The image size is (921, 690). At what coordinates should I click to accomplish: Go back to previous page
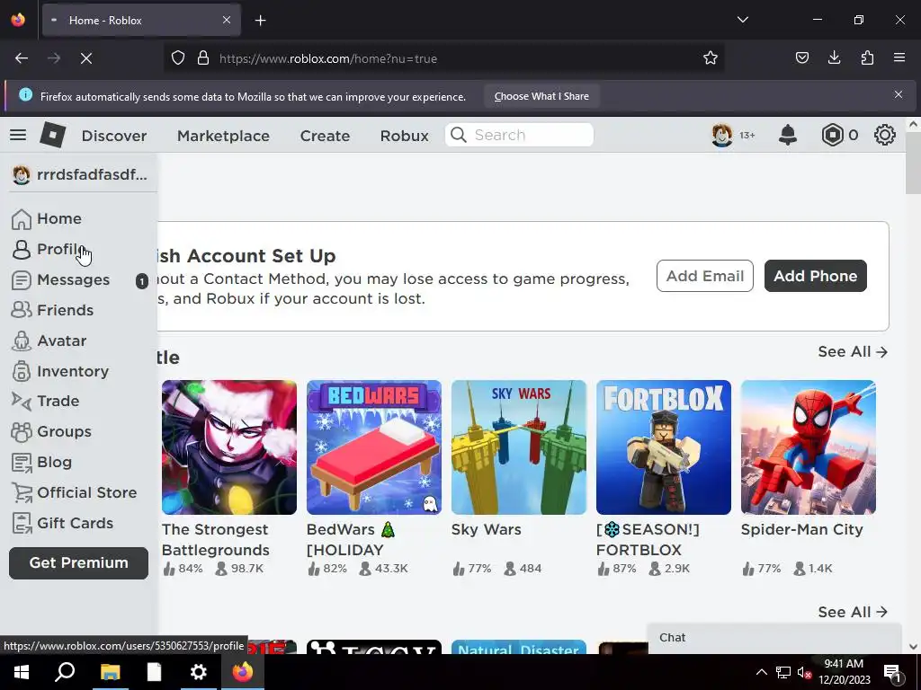click(22, 58)
